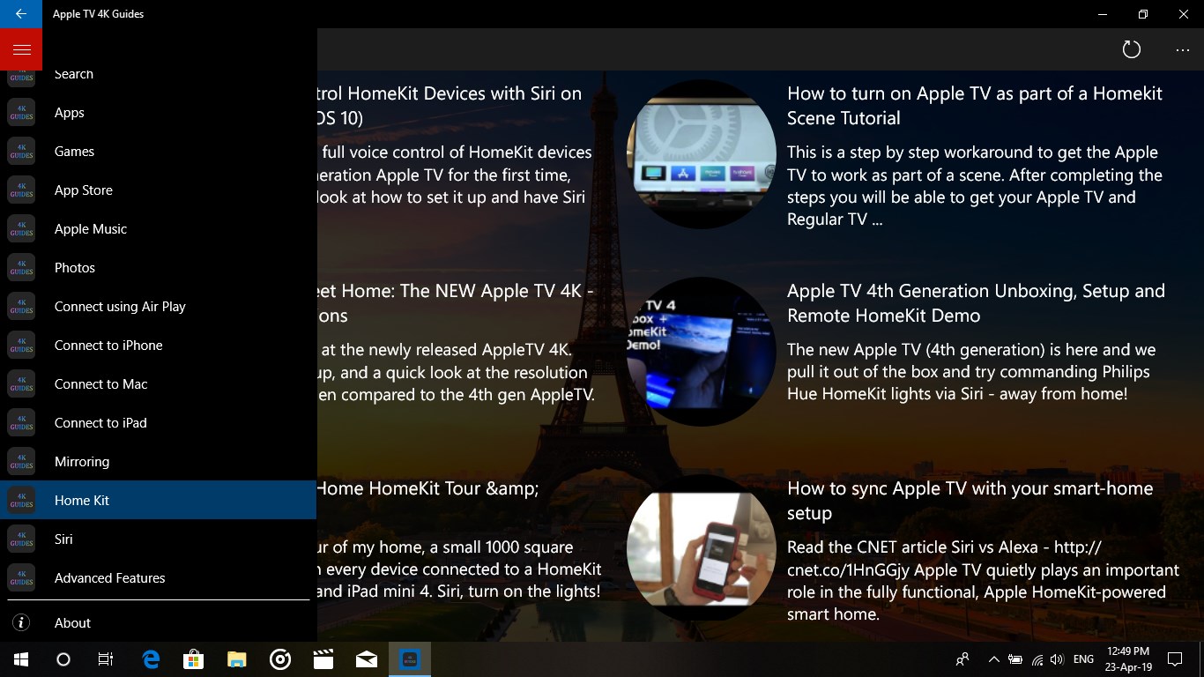Open the Groove Music taskbar icon

pos(280,659)
